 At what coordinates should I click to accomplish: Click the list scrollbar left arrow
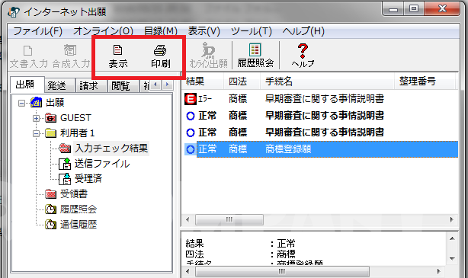pos(188,220)
